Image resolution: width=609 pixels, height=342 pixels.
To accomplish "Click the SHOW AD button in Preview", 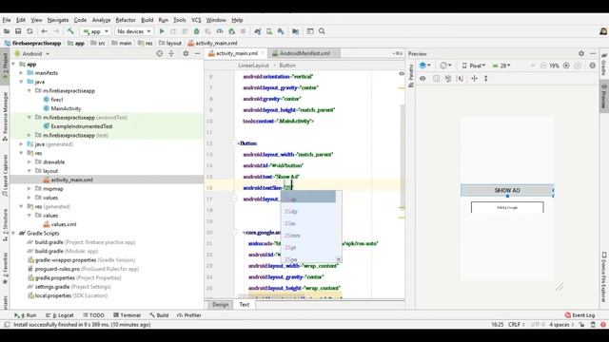I will point(507,190).
